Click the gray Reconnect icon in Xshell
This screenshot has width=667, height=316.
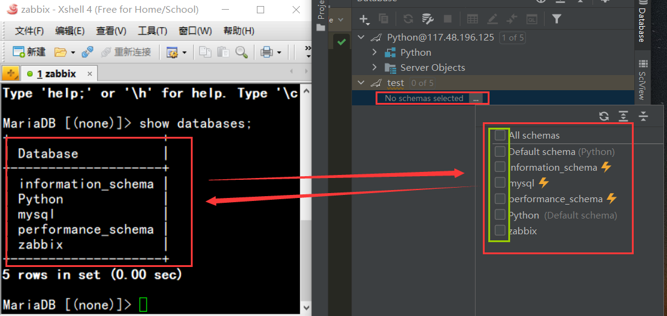(106, 52)
